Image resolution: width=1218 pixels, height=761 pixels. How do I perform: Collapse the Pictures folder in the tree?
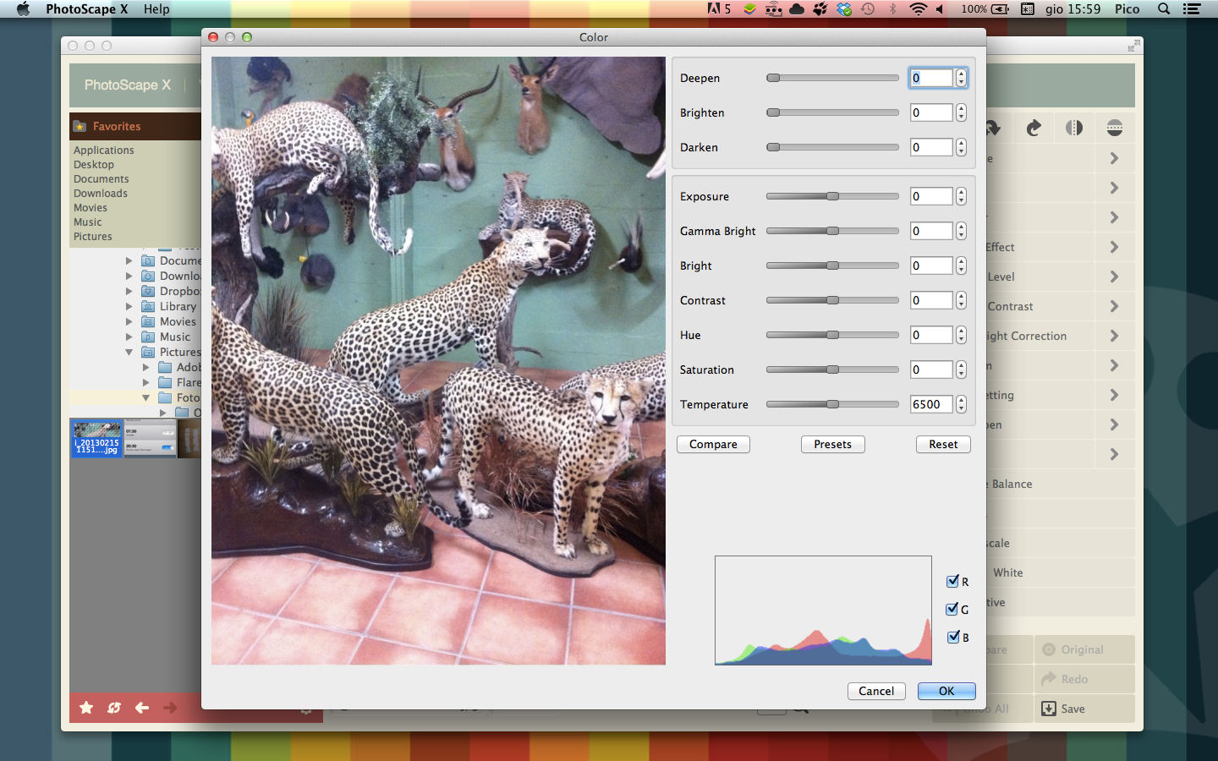(129, 352)
